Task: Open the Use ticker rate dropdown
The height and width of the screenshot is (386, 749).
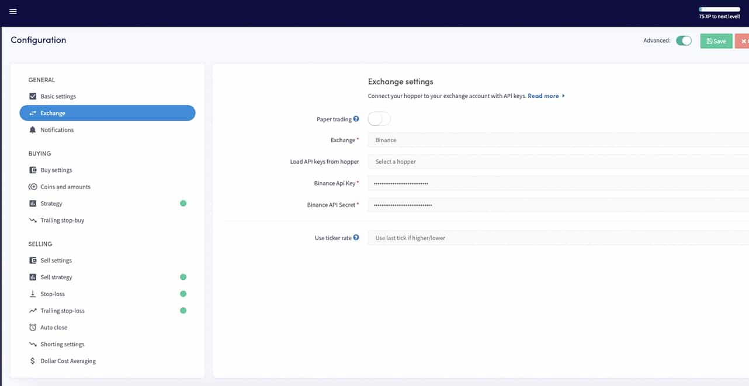Action: click(558, 238)
